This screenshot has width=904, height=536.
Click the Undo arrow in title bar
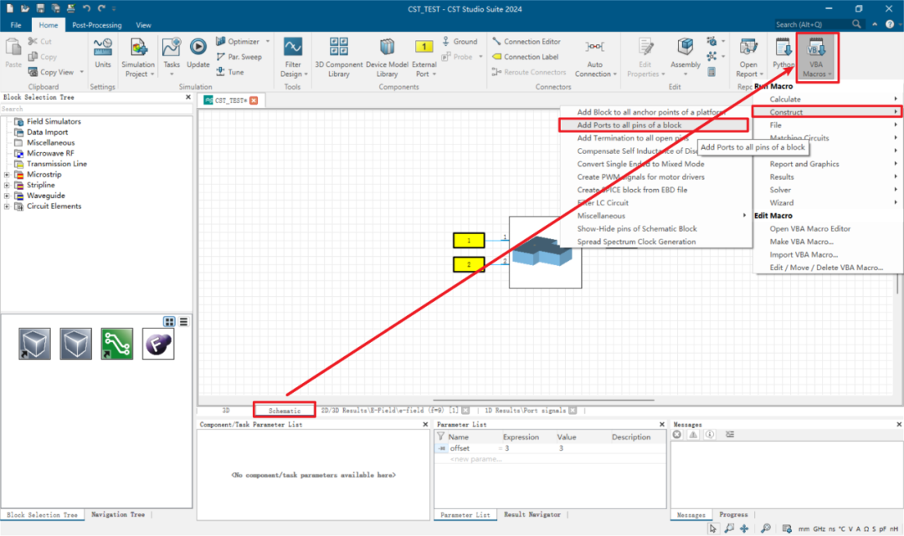point(86,8)
